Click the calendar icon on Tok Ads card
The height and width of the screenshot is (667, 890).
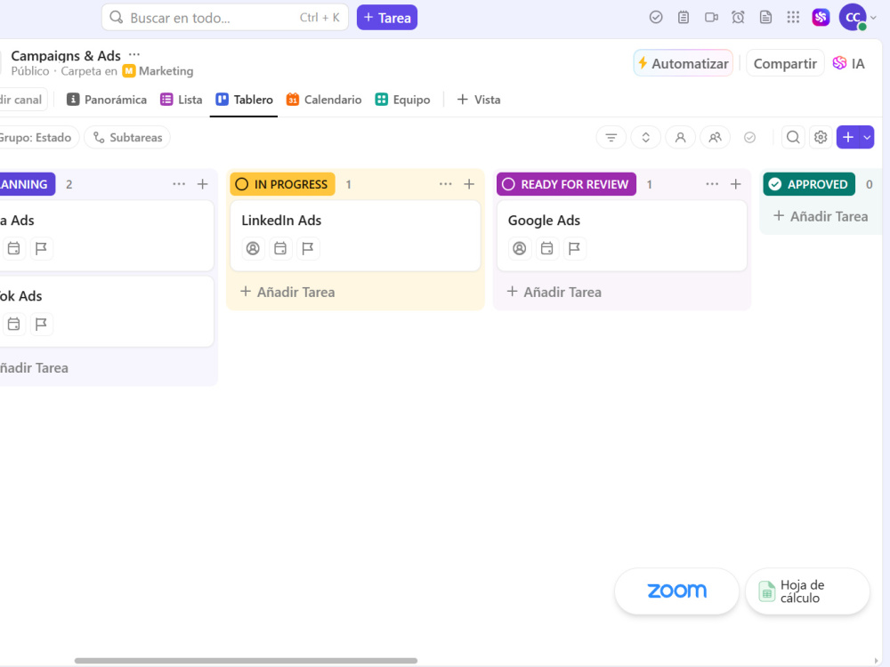13,324
